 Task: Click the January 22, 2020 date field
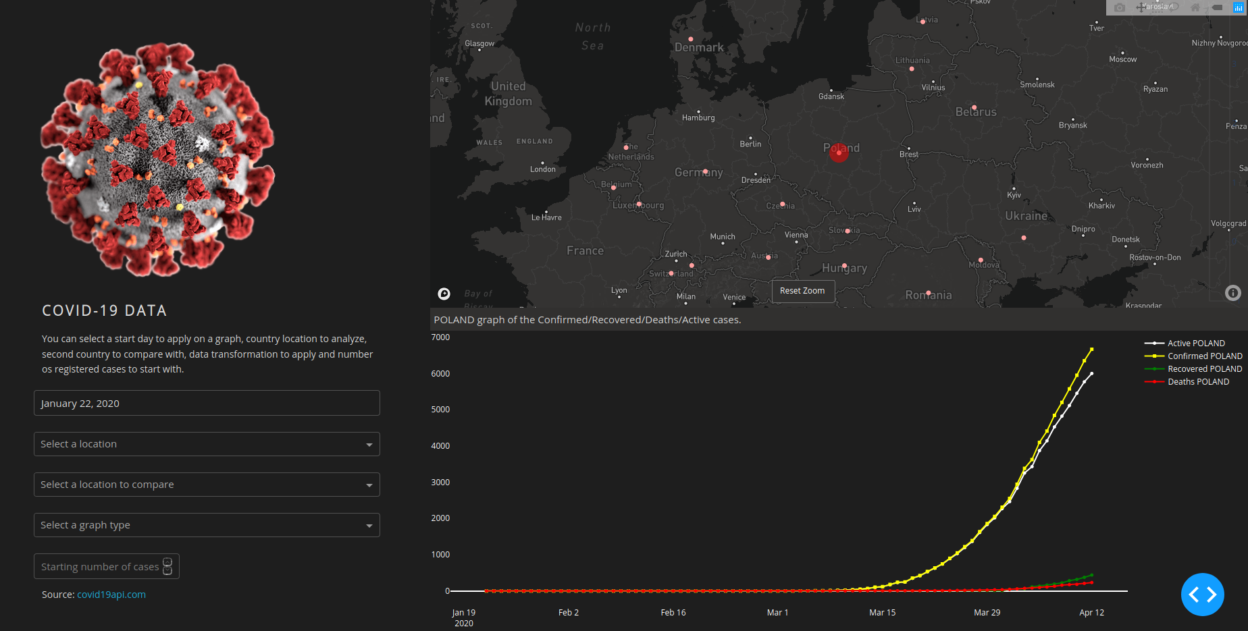point(207,403)
